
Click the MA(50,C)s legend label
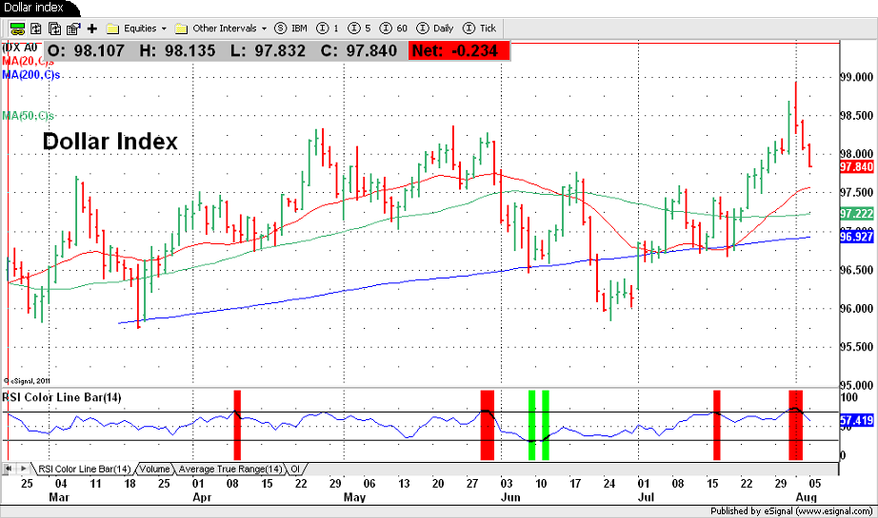[28, 116]
